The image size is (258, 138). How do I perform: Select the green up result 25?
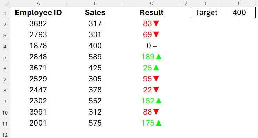151,68
